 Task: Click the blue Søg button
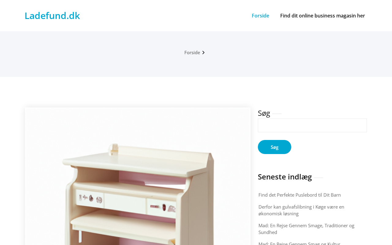[274, 147]
